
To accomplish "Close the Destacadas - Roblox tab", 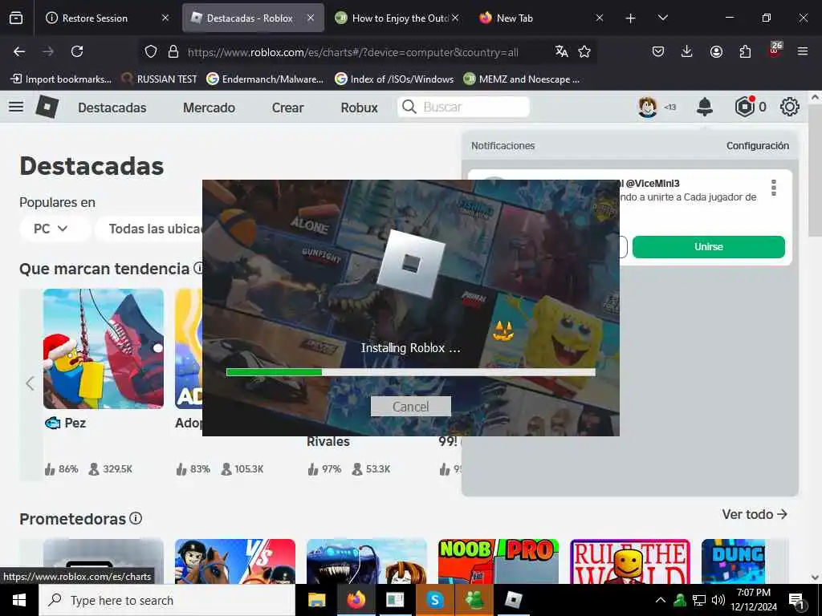I will [311, 18].
